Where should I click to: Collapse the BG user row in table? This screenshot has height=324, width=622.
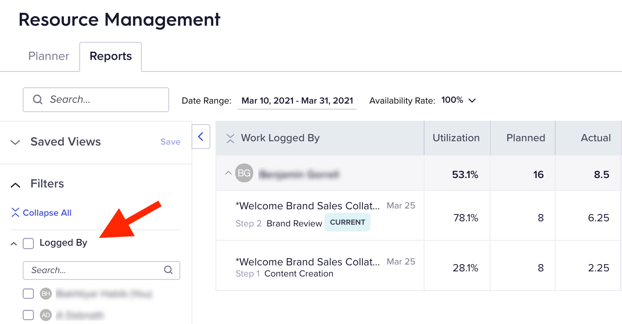click(x=228, y=173)
